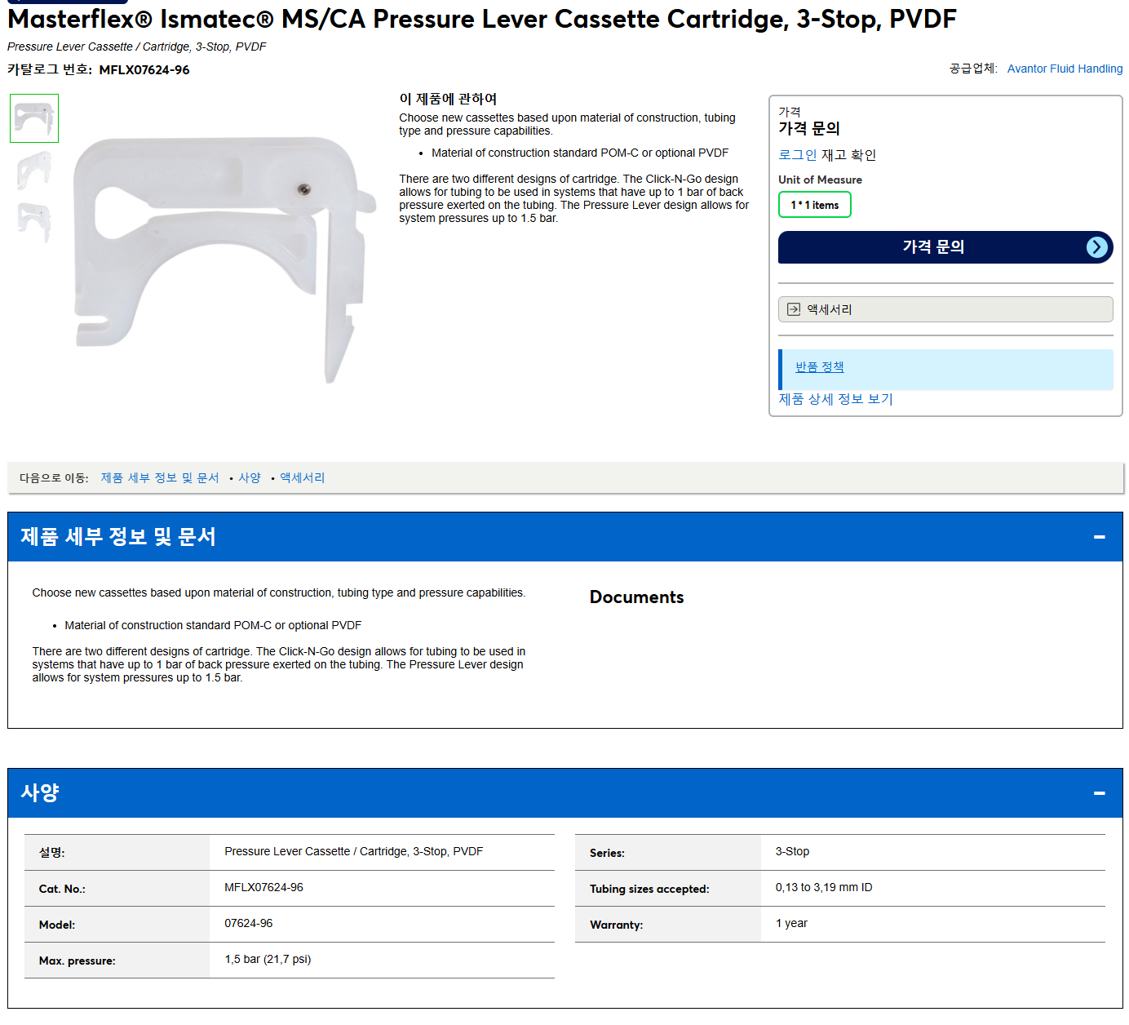Click the Warranty value 1 year
Screen dimensions: 1129x1025
point(791,923)
